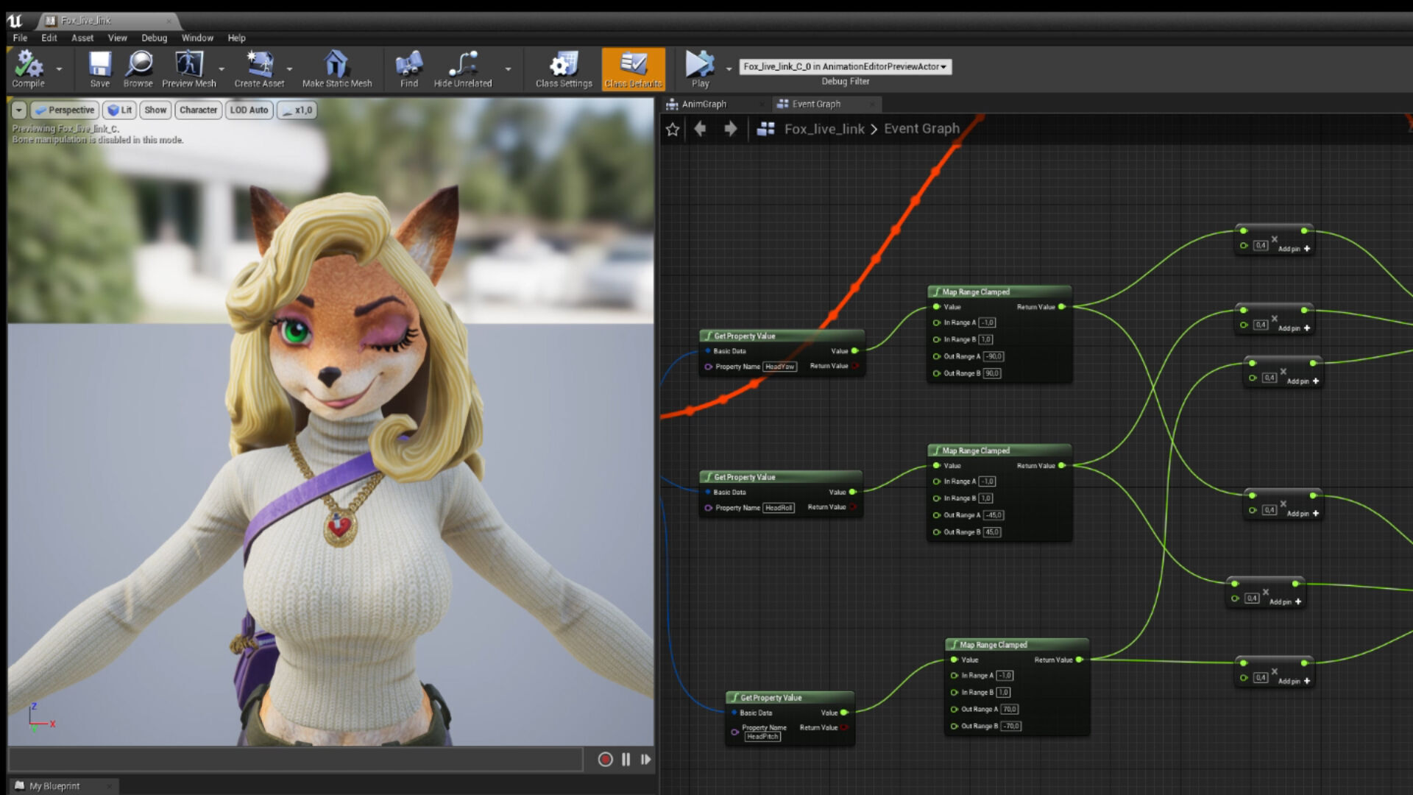
Task: Click Value output pin of HeadYaw node
Action: coord(854,351)
